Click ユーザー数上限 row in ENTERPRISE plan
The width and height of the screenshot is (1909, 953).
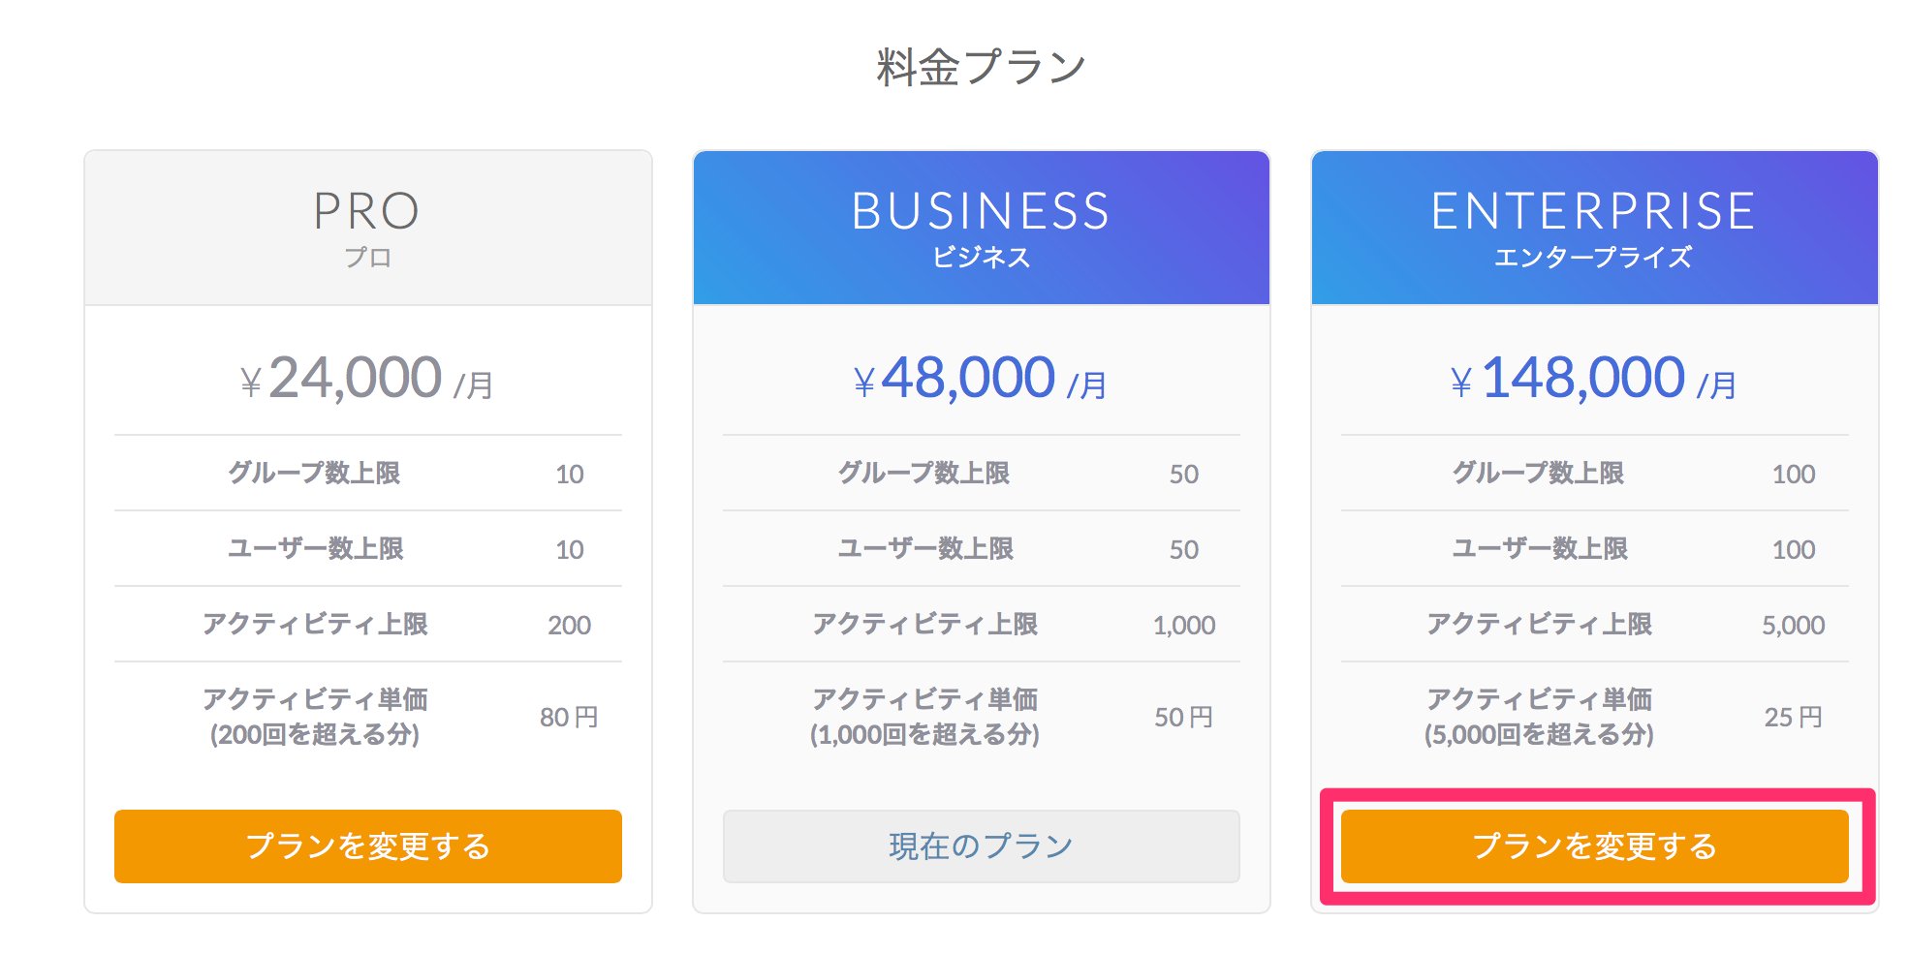coord(1595,549)
